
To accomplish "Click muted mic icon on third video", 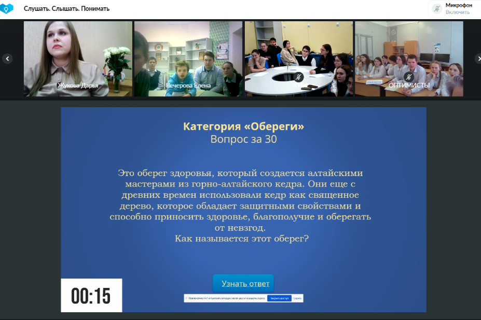I will (298, 77).
